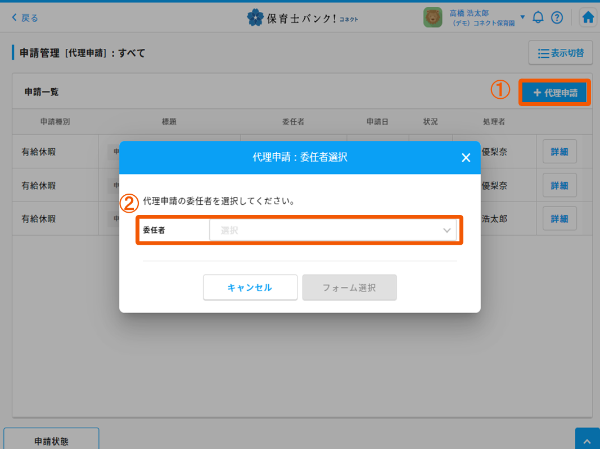Open the help question mark icon
Viewport: 600px width, 449px height.
point(557,18)
